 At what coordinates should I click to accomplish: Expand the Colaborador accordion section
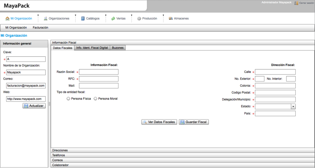[x=182, y=165]
